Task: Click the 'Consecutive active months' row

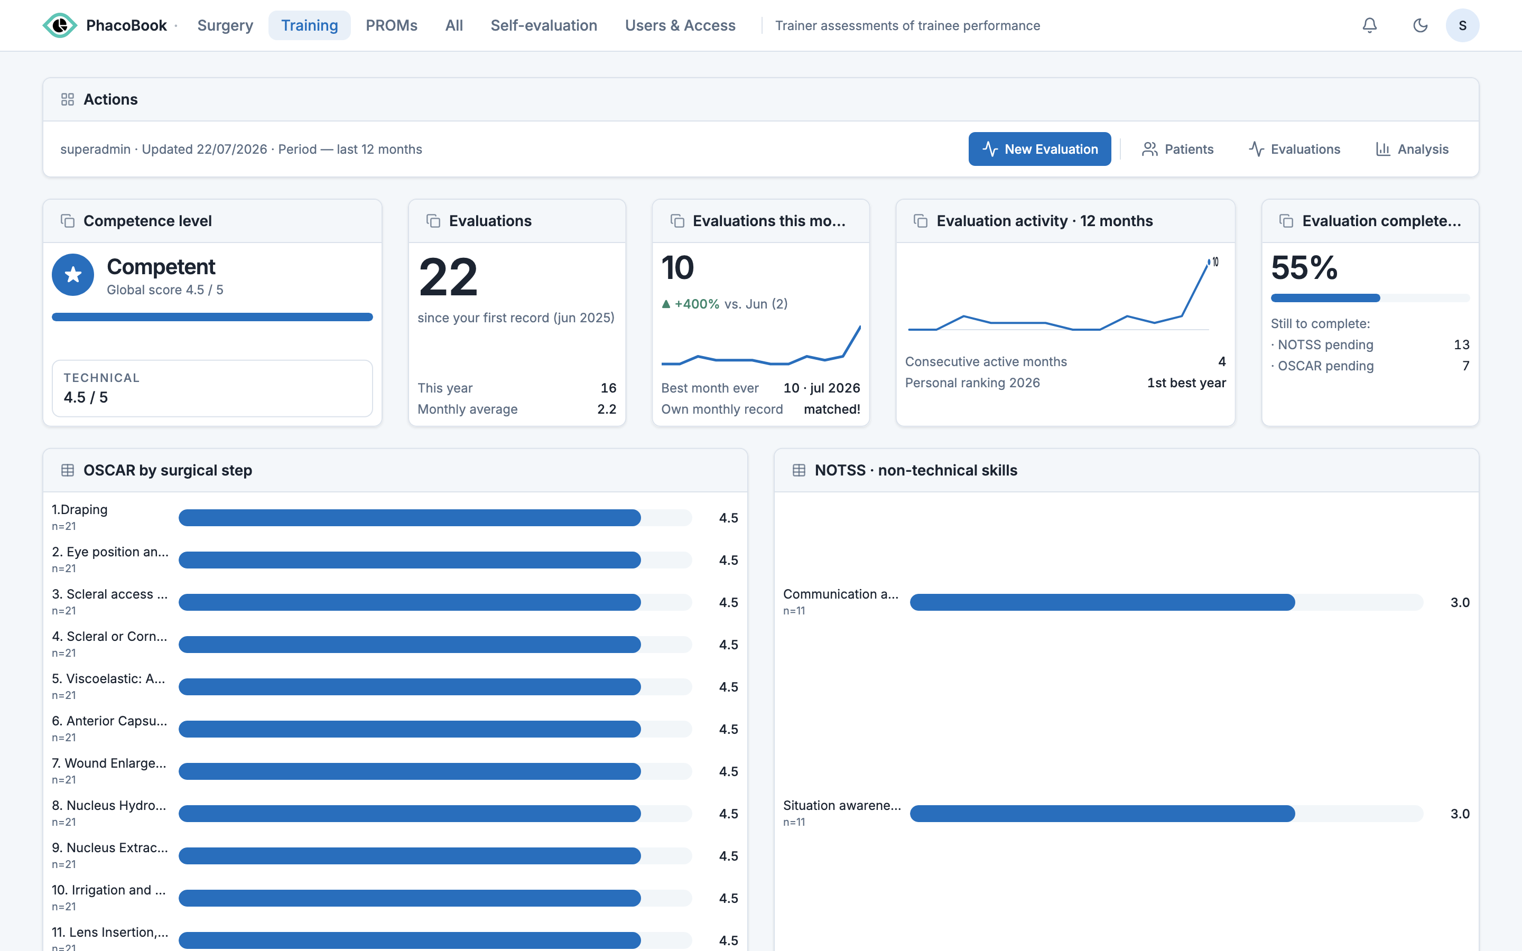Action: [1065, 362]
